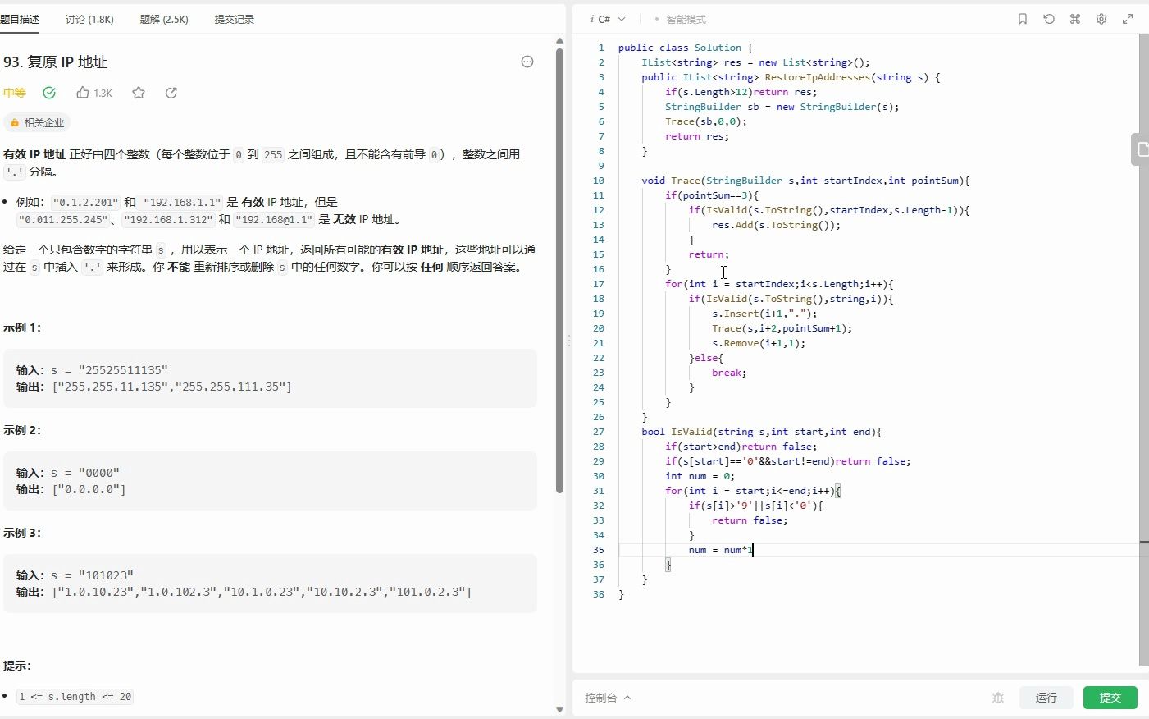
Task: Open the feedback smiley icon
Action: click(x=527, y=61)
